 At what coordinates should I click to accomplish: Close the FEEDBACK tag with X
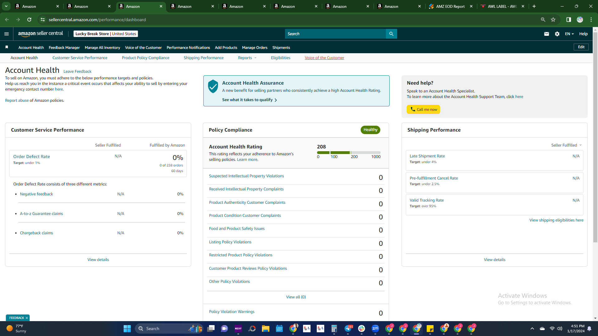pos(27,318)
